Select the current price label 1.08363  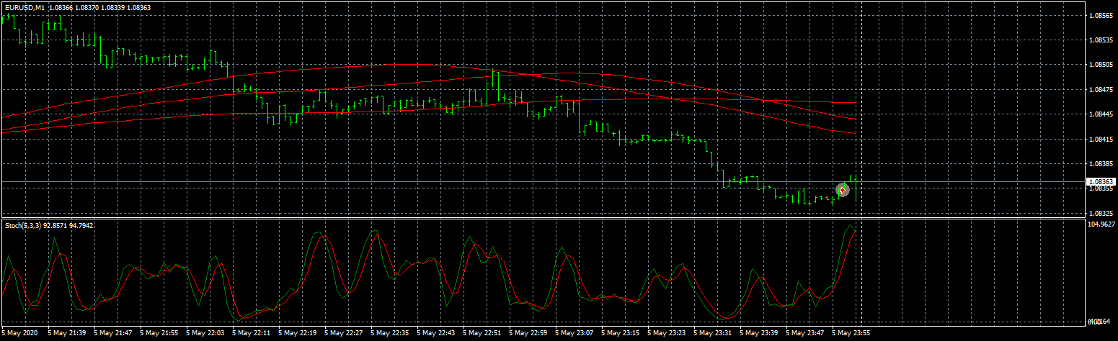1102,182
